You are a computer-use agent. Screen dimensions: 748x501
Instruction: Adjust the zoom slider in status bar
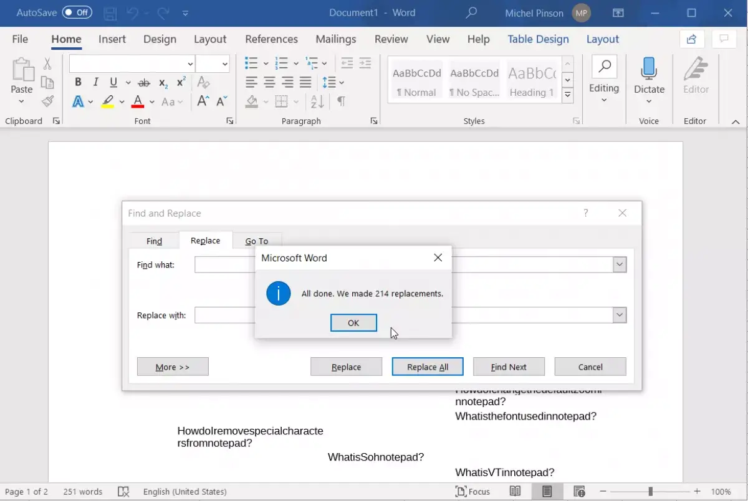650,492
